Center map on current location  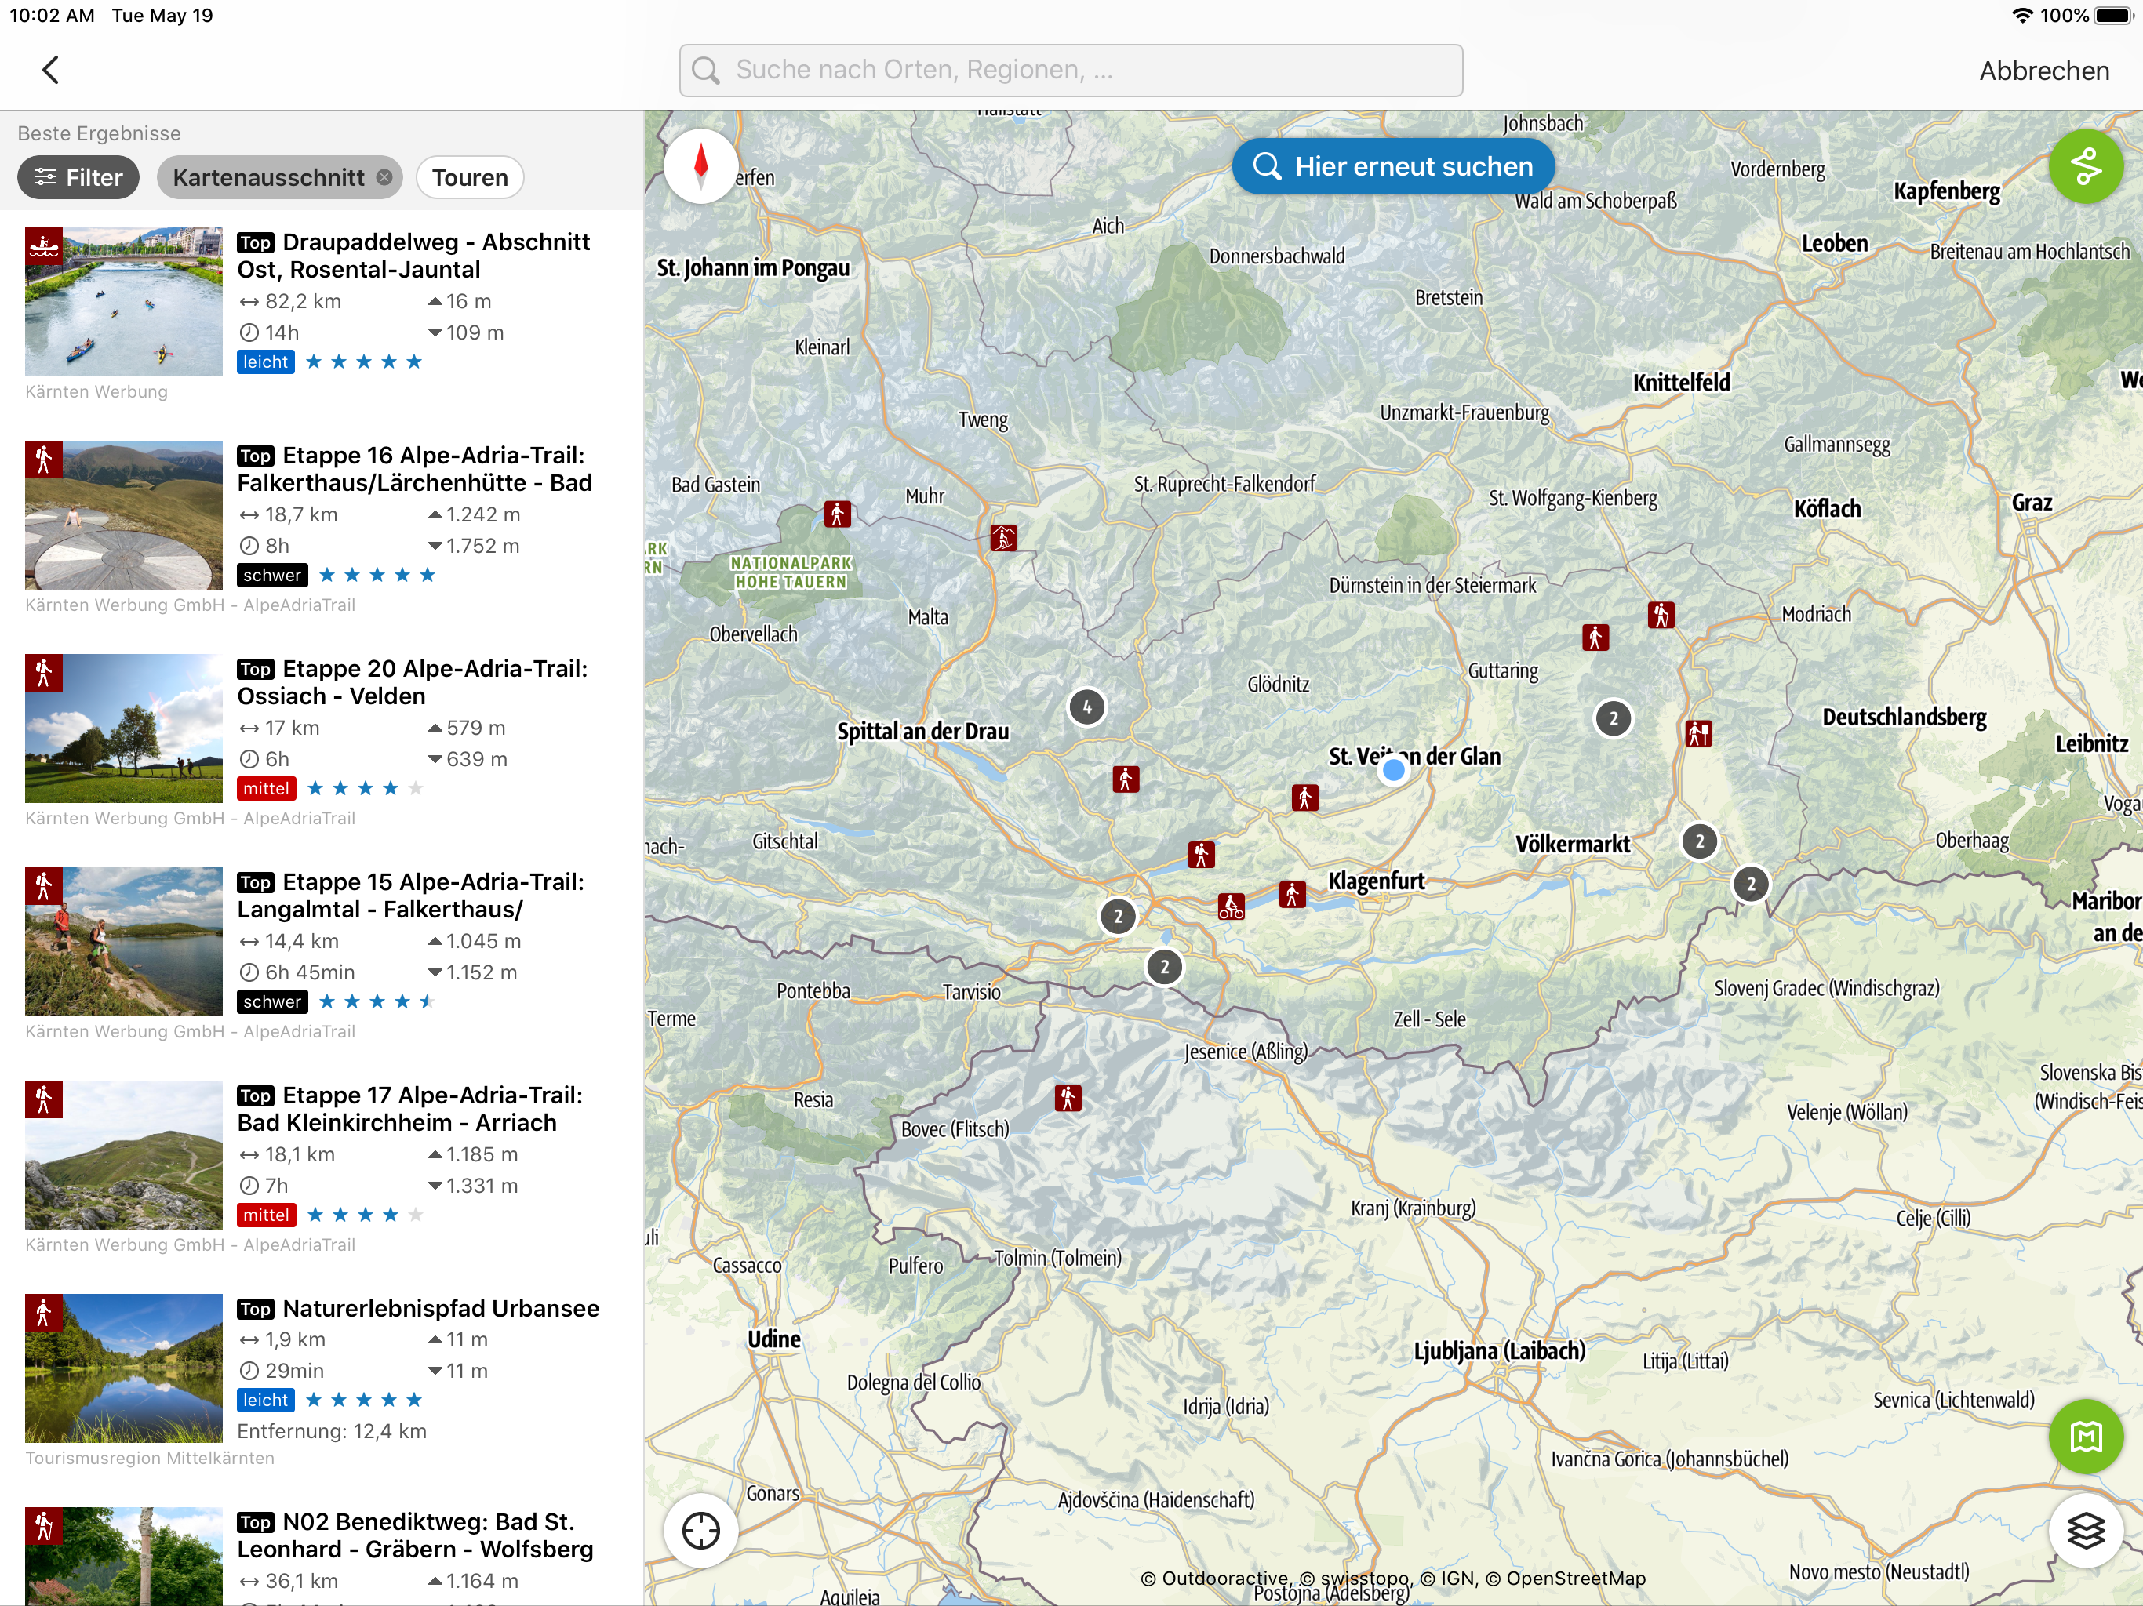point(701,1531)
